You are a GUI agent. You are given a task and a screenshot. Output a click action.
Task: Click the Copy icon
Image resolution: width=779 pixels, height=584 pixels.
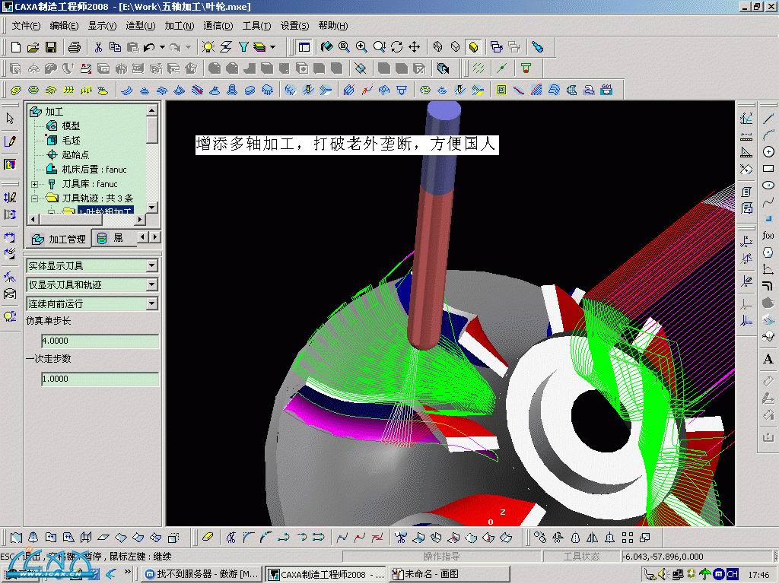[x=116, y=47]
